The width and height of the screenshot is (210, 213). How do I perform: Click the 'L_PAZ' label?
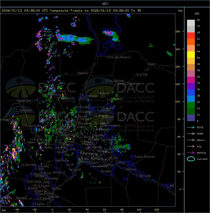coord(170,186)
